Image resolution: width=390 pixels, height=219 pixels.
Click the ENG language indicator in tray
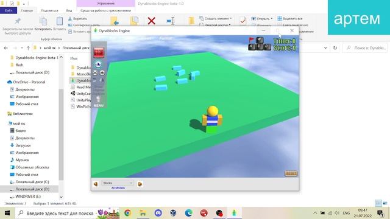346,213
